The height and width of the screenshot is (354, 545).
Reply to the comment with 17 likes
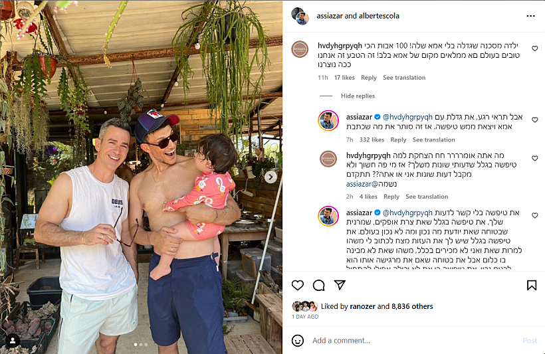(368, 78)
